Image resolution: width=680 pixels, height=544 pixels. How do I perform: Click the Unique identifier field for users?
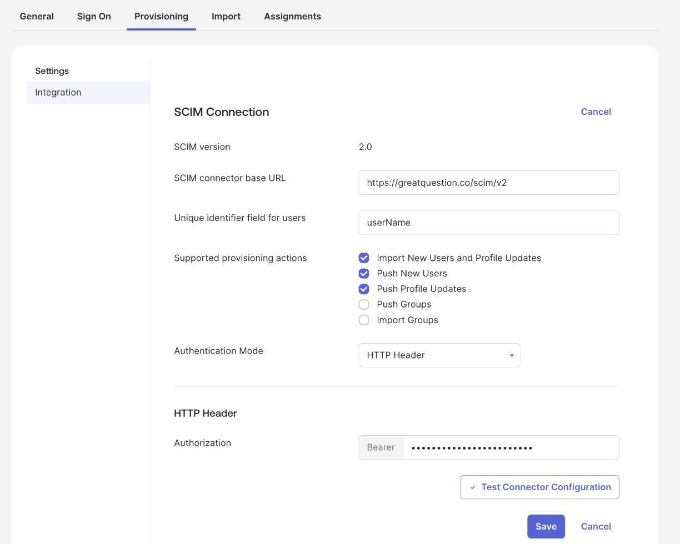(x=488, y=223)
